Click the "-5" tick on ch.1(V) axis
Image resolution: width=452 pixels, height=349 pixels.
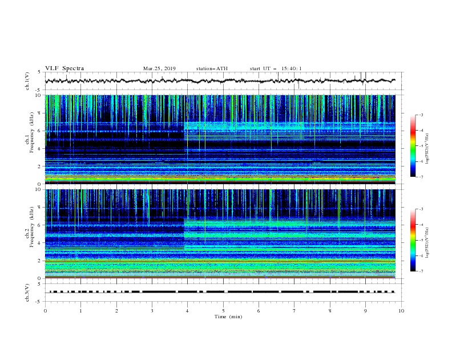point(39,90)
